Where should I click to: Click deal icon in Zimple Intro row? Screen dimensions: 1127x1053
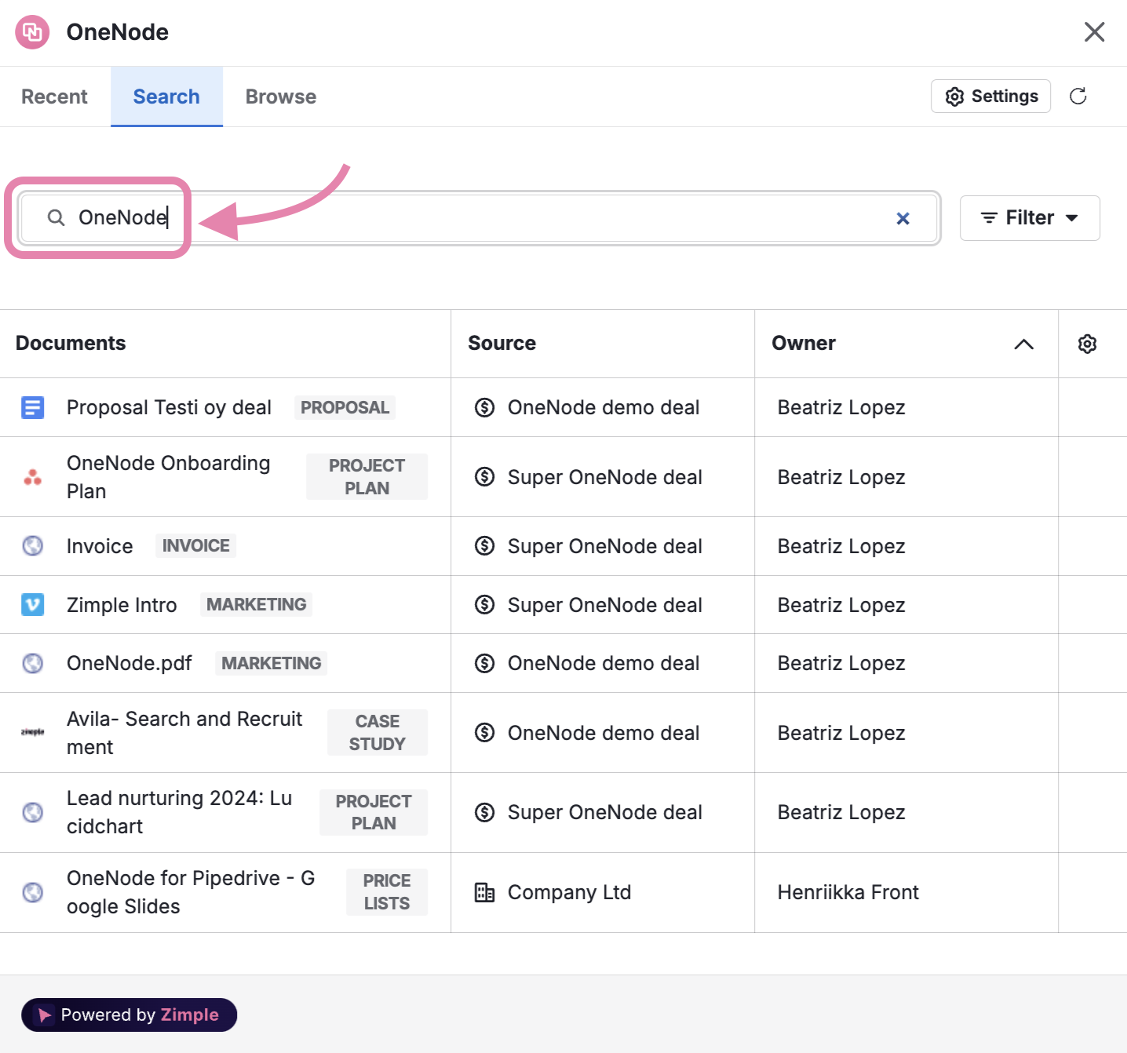coord(485,605)
